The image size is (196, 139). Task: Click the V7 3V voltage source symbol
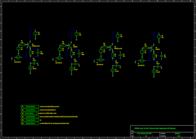(x=142, y=52)
